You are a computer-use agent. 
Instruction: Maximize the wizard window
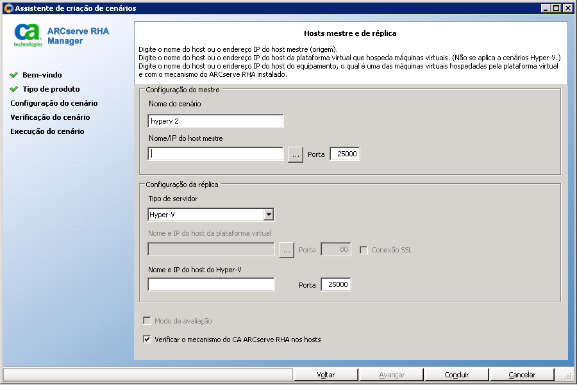(556, 8)
